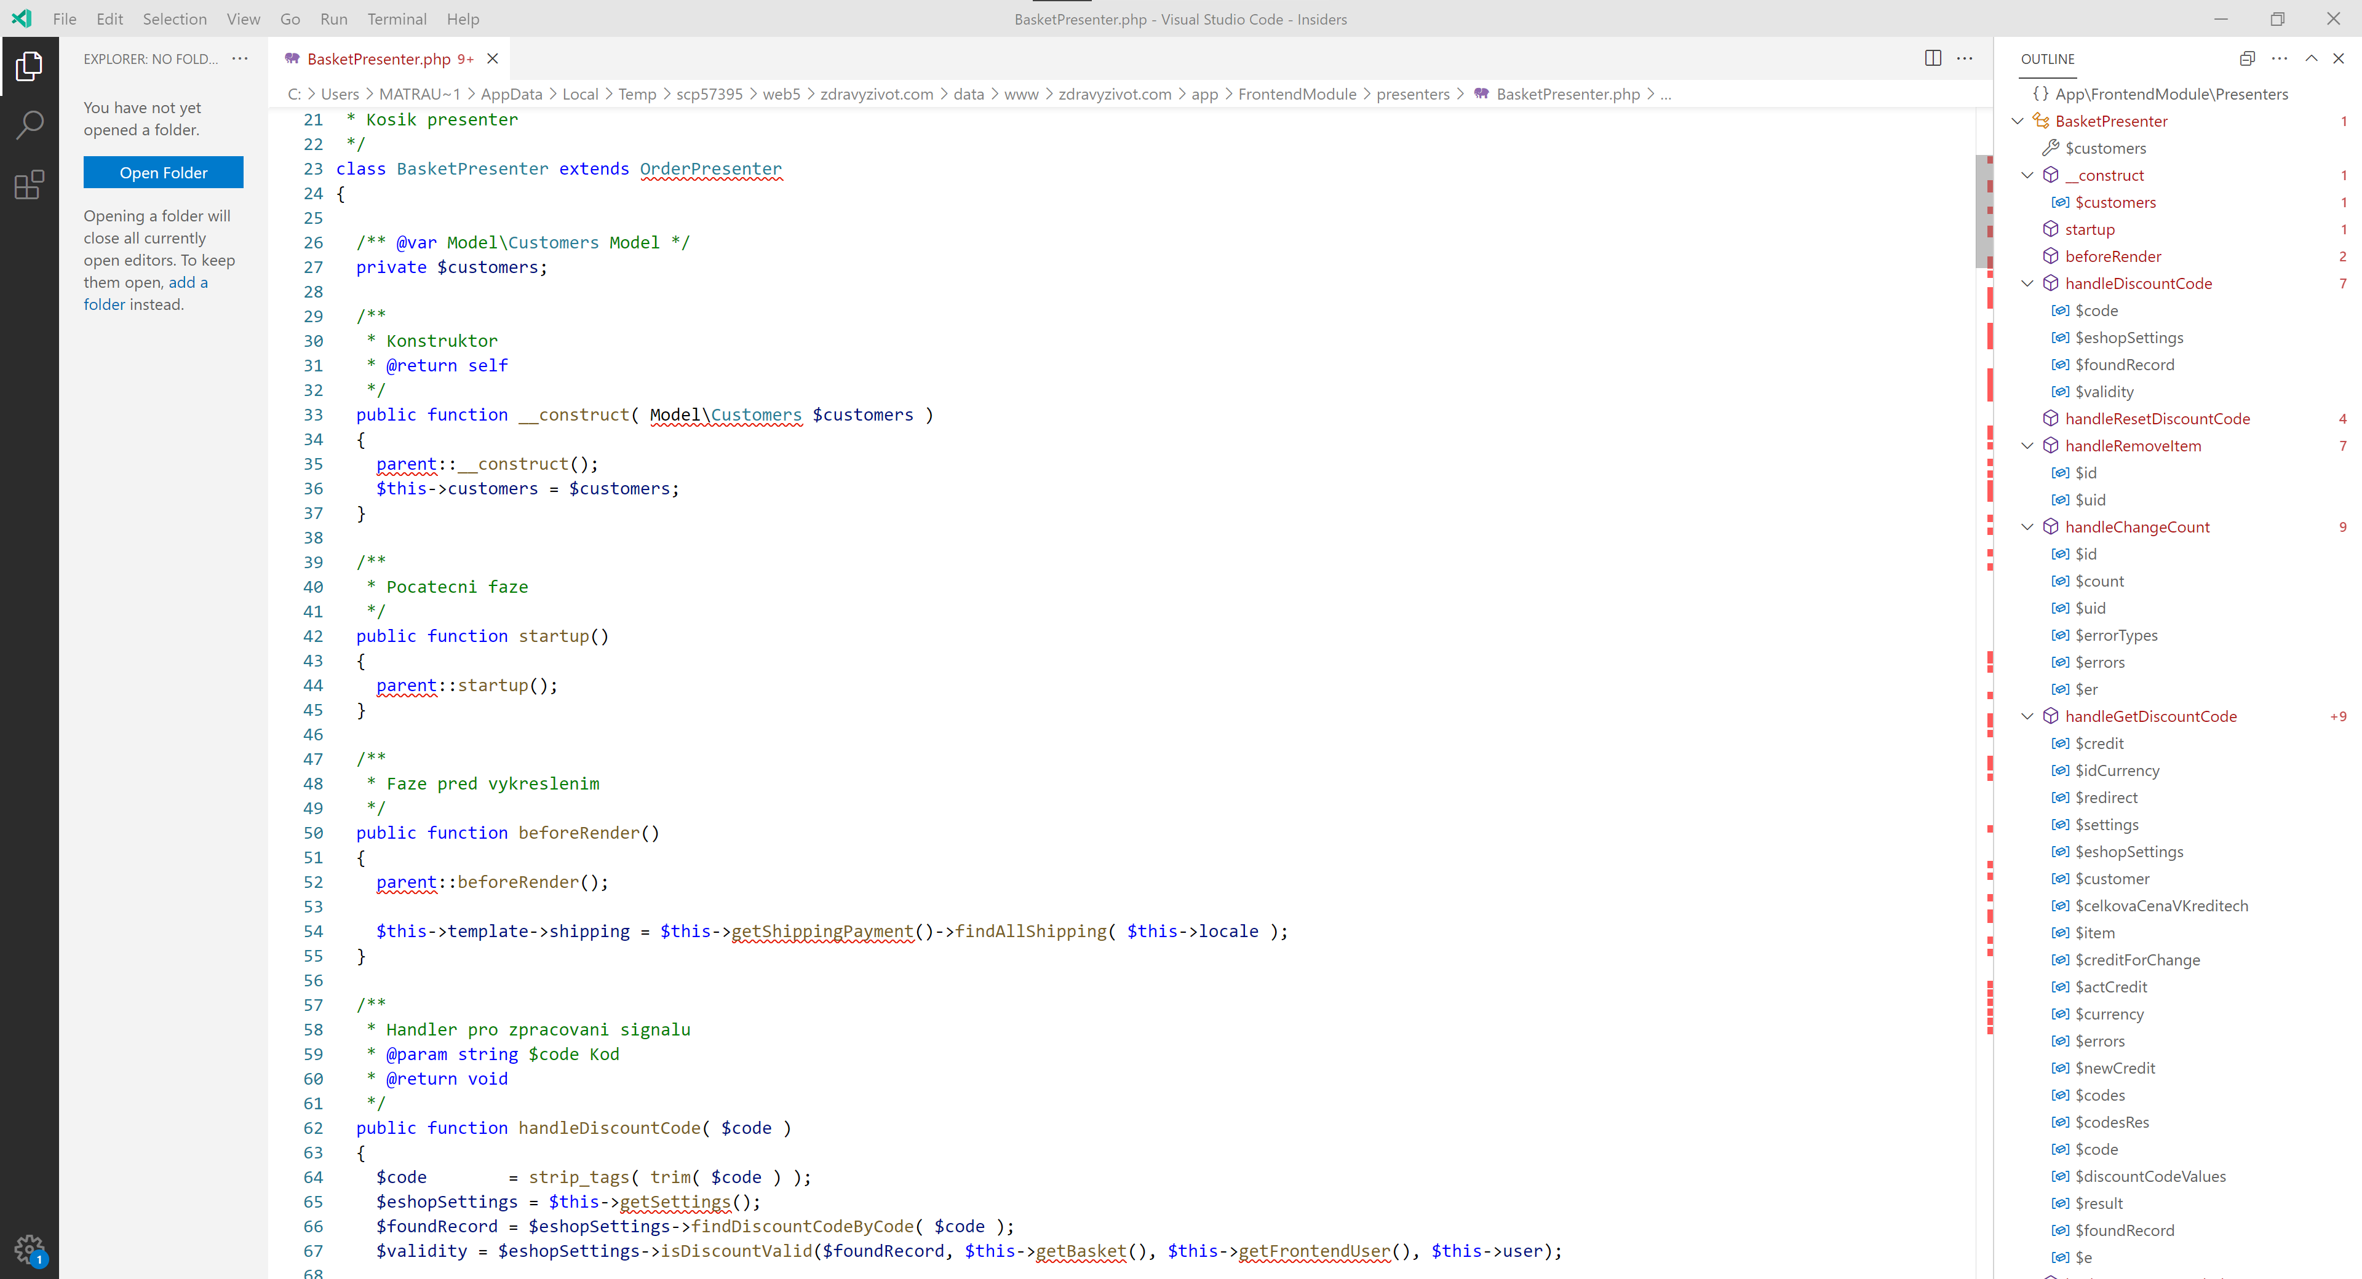Click the Open Folder button
Screen dimensions: 2362x1279
[x=163, y=172]
